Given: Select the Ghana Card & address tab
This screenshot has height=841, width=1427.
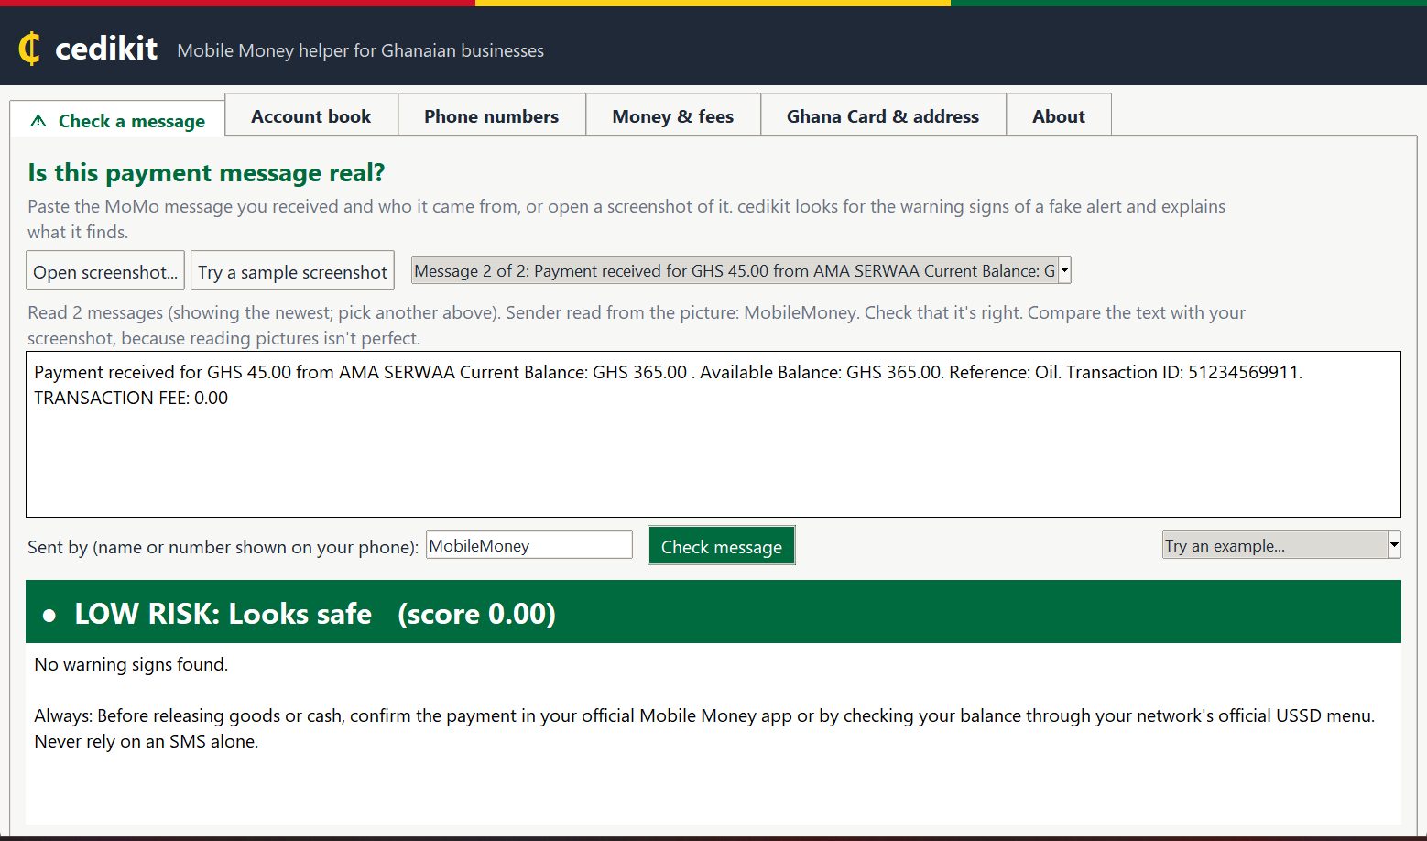Looking at the screenshot, I should pos(883,115).
